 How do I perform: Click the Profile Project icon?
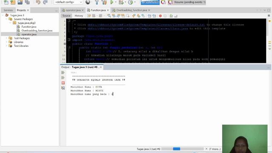coord(130,2)
